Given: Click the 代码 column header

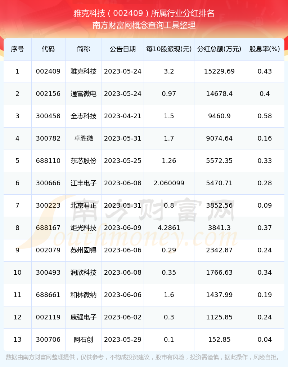Looking at the screenshot, I should [x=48, y=49].
